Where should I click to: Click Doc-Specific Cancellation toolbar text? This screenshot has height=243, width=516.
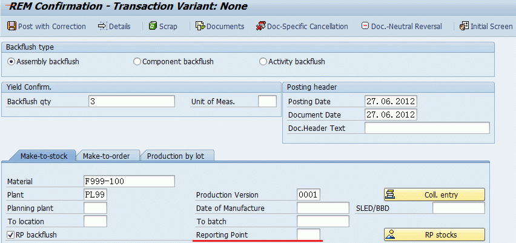point(308,26)
